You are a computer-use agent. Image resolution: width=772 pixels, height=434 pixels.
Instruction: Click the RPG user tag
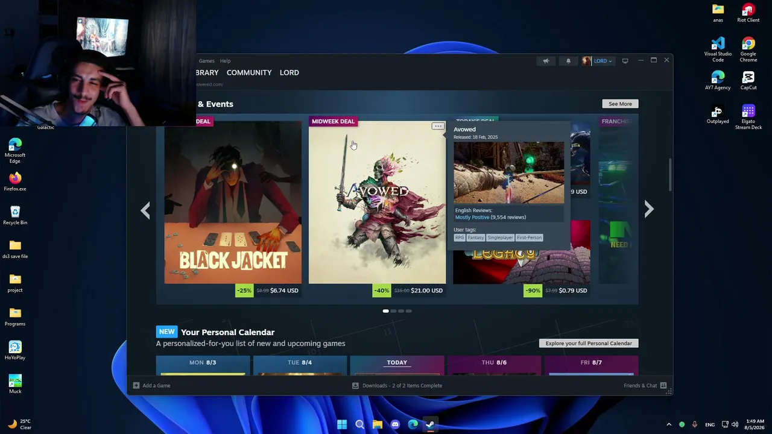point(460,237)
